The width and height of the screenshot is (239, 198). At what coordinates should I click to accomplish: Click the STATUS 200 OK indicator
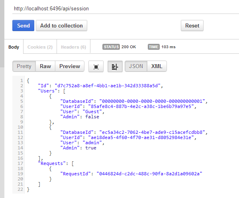tap(119, 47)
